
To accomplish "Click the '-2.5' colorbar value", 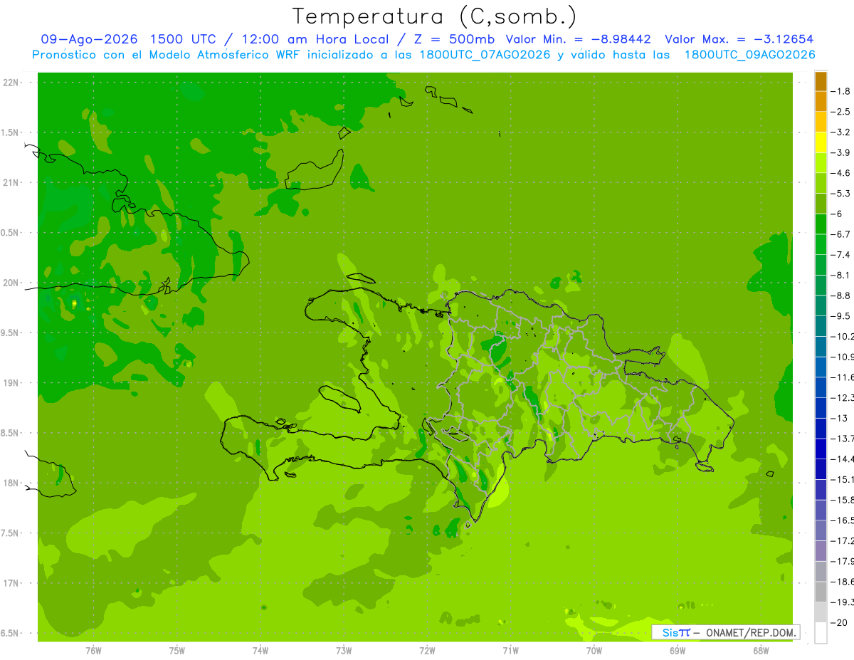I will point(842,112).
